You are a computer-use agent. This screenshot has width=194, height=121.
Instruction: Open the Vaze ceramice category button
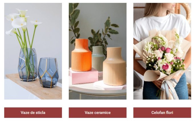click(98, 112)
